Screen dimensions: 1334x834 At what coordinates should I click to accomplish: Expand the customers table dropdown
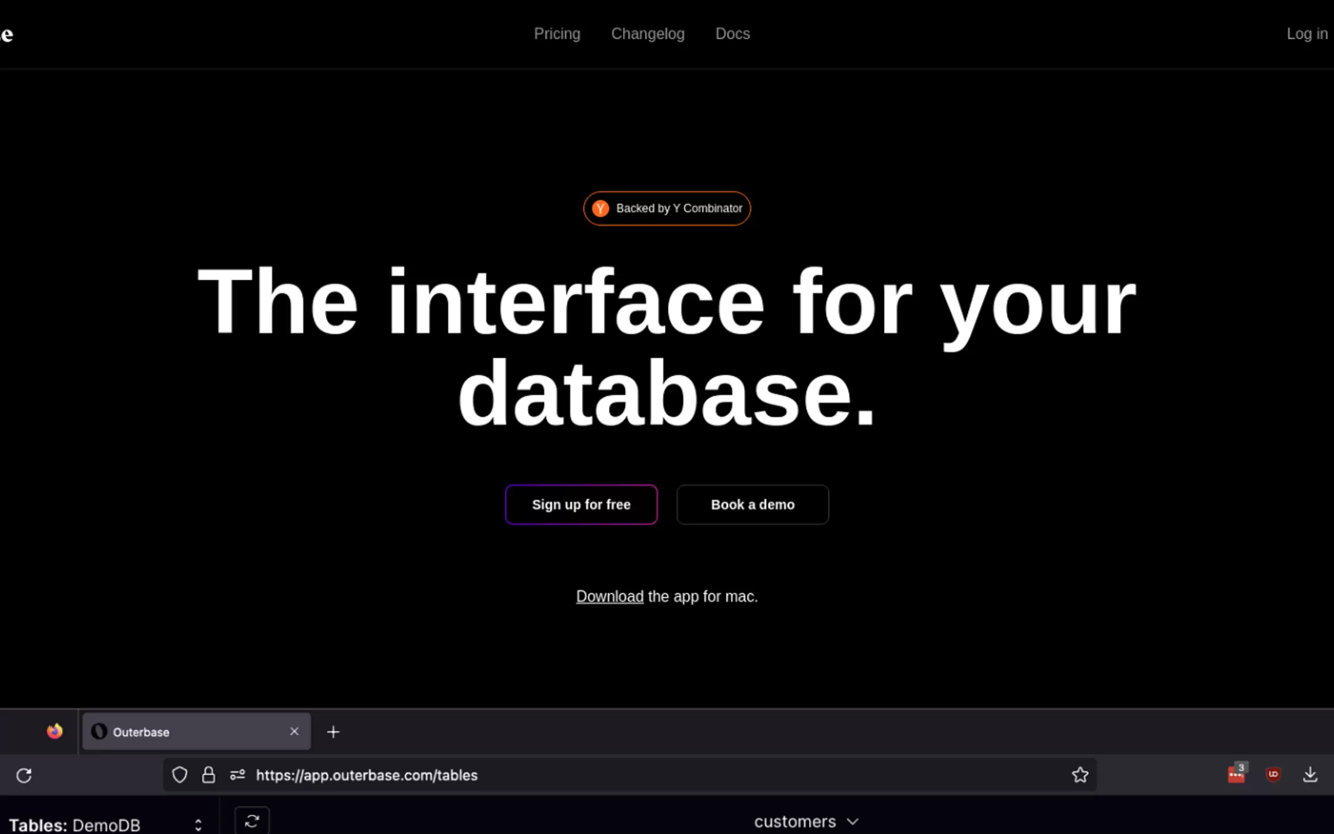[x=806, y=822]
